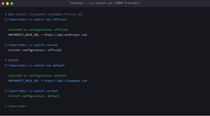Click the first ANTHROPIC_BASE_URL variable name
The height and width of the screenshot is (116, 210).
tap(24, 35)
